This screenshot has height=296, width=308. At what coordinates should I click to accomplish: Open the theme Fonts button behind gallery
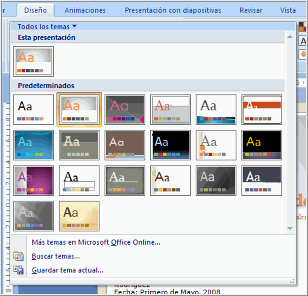303,41
